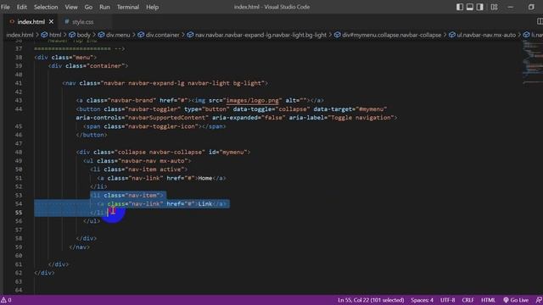The image size is (543, 305).
Task: Toggle the bottom panel layout icon
Action: tap(469, 7)
